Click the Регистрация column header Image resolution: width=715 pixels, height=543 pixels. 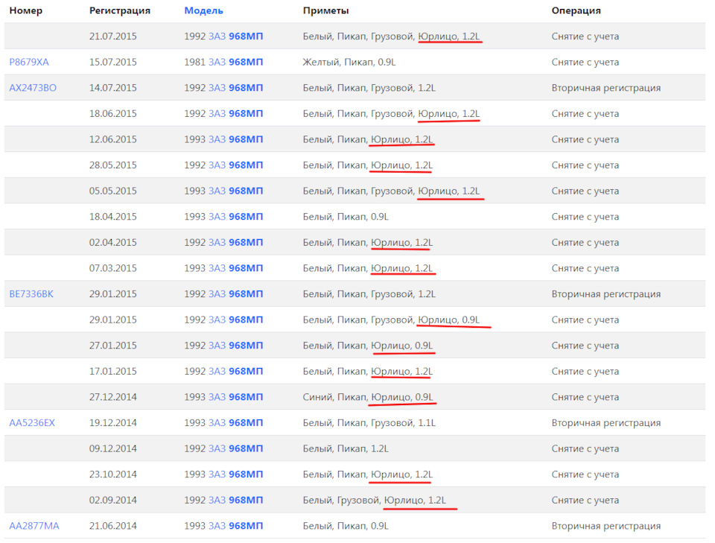(119, 10)
